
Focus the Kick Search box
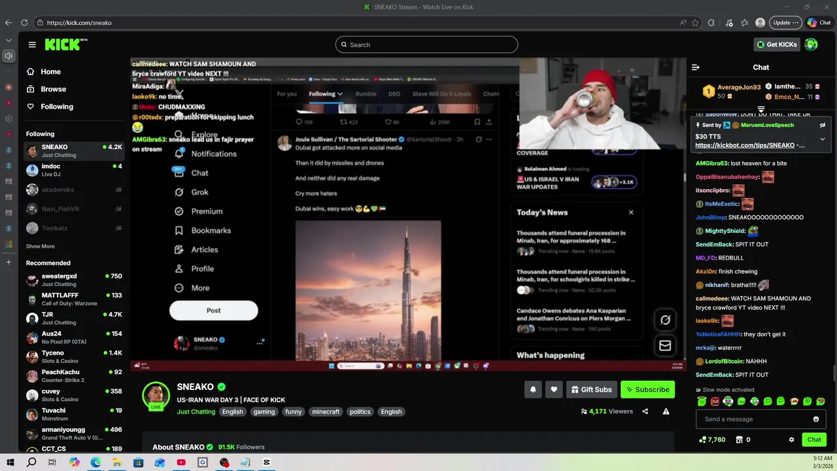(x=426, y=44)
